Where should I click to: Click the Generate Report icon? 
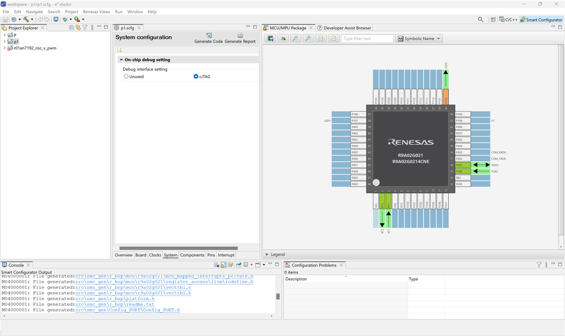pyautogui.click(x=240, y=35)
